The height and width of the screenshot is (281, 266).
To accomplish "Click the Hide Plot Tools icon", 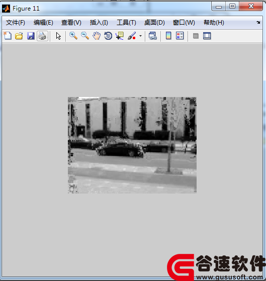I will [x=196, y=36].
